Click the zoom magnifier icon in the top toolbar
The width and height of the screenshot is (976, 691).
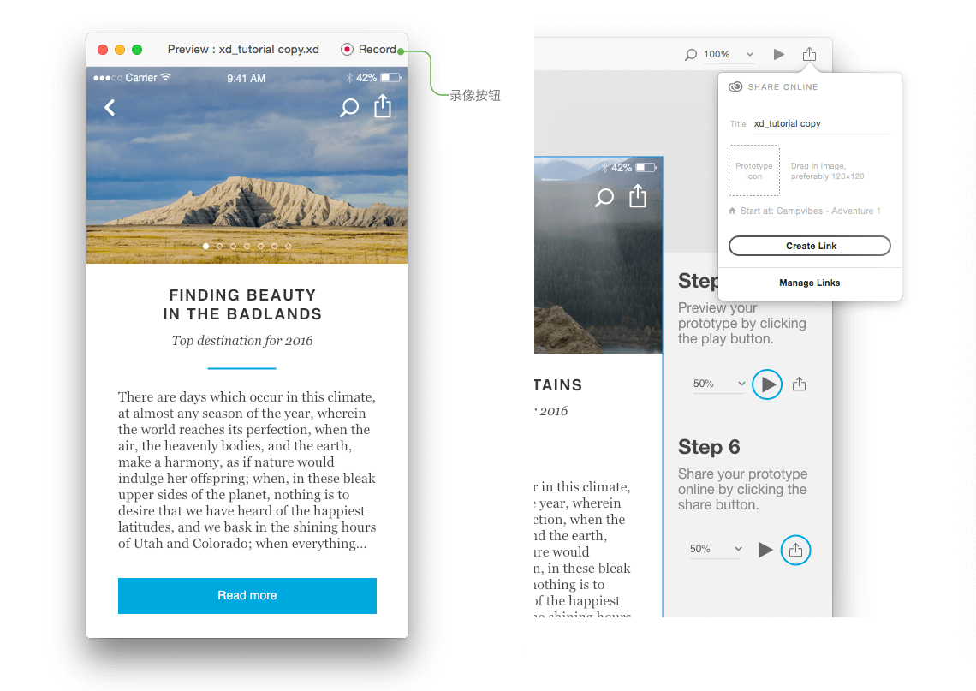pos(690,54)
